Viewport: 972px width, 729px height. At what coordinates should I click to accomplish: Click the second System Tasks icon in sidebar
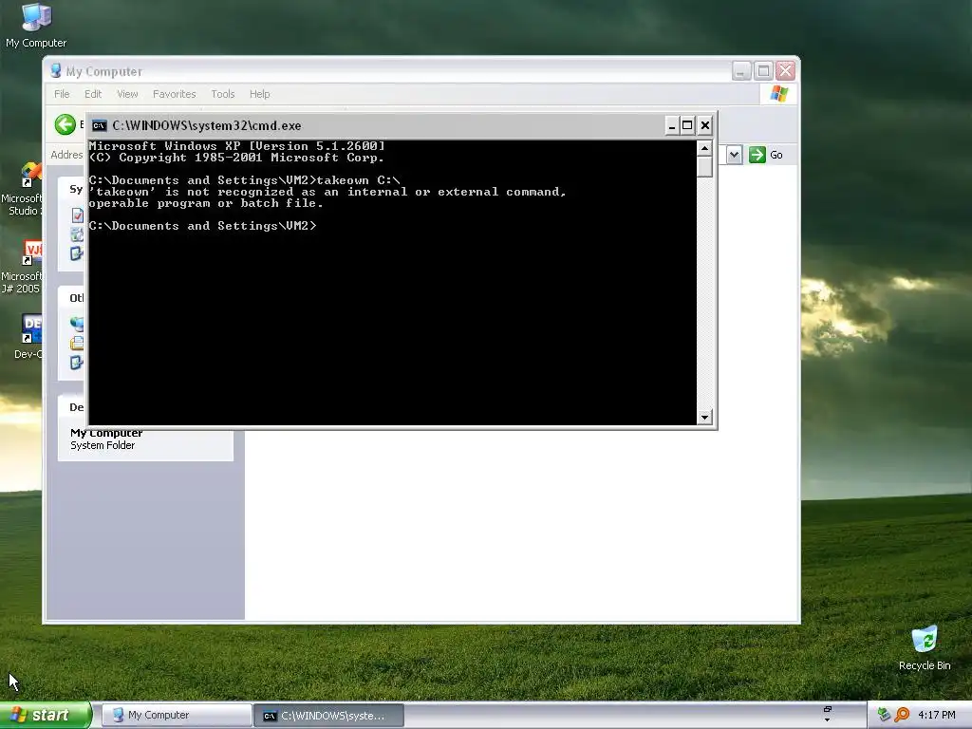(78, 234)
